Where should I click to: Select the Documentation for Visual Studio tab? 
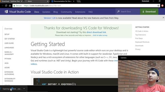tap(63, 1)
